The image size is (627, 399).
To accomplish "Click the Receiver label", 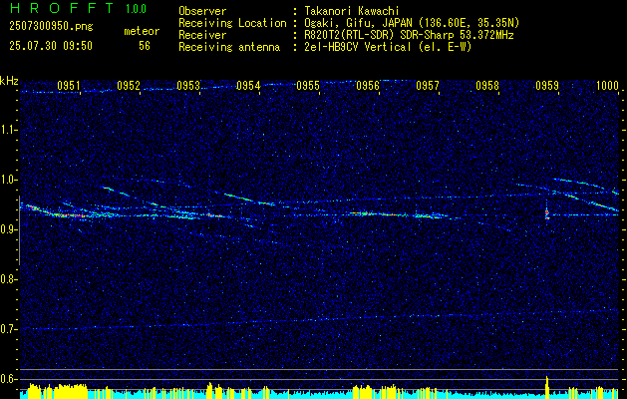I will pos(202,35).
